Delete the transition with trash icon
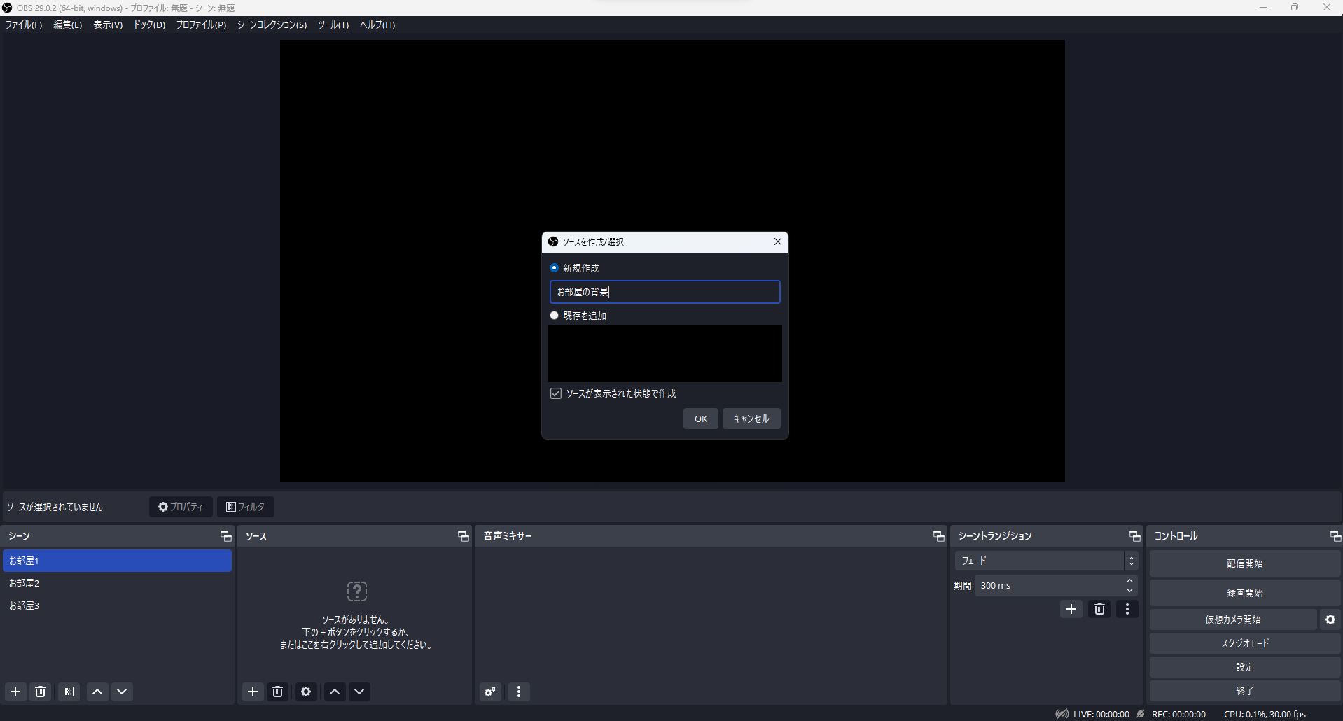This screenshot has height=721, width=1343. (1099, 609)
